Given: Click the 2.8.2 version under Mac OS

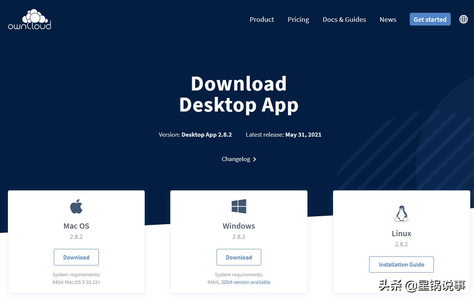Looking at the screenshot, I should tap(76, 237).
